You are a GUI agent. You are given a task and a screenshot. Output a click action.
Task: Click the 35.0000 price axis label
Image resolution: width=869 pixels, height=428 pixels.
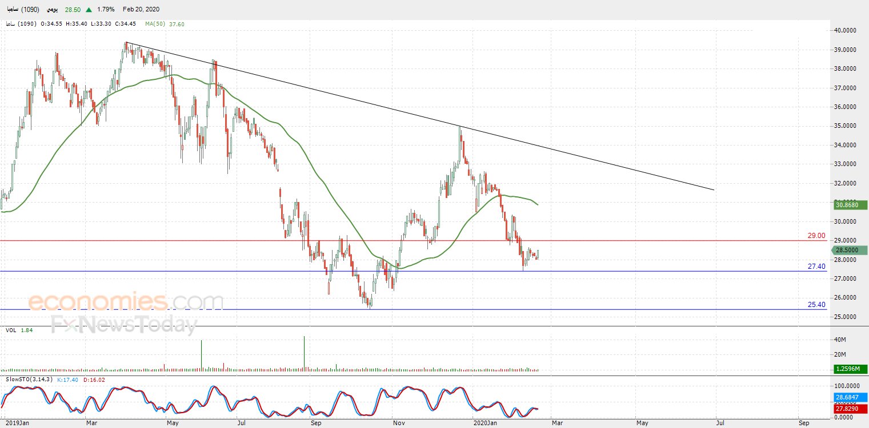tap(845, 126)
